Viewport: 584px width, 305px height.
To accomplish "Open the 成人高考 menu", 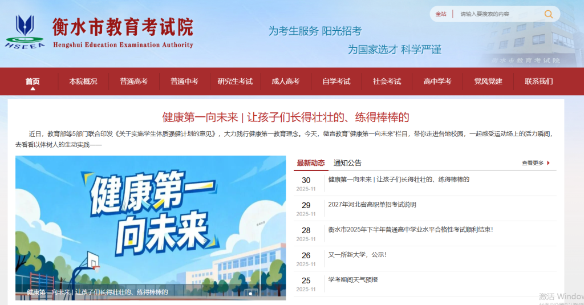I will click(285, 81).
